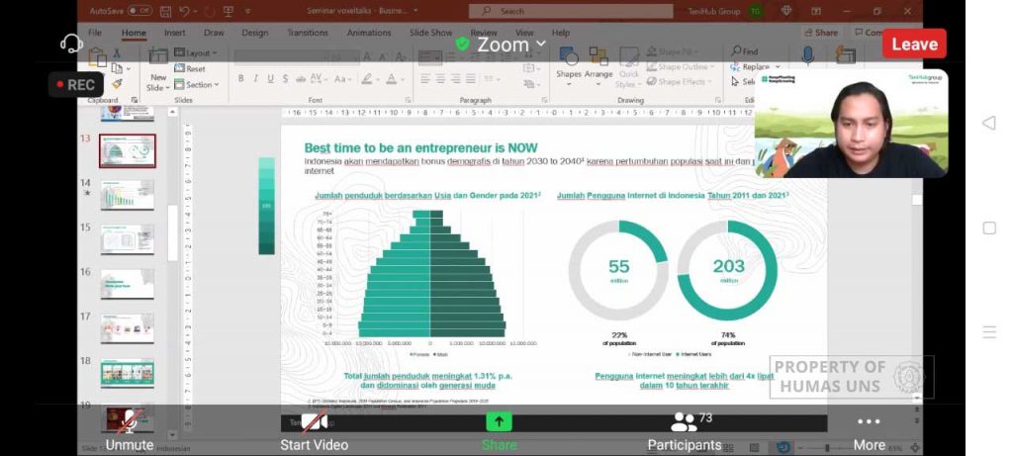This screenshot has height=456, width=1013.
Task: Click the Bold formatting icon
Action: (x=241, y=79)
